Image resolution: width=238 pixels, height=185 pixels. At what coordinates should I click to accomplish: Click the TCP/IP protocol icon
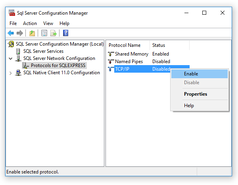(111, 69)
